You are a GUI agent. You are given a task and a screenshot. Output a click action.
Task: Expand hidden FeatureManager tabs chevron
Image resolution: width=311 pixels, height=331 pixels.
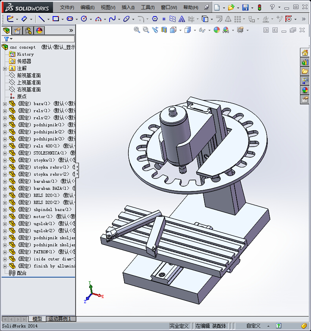click(71, 31)
